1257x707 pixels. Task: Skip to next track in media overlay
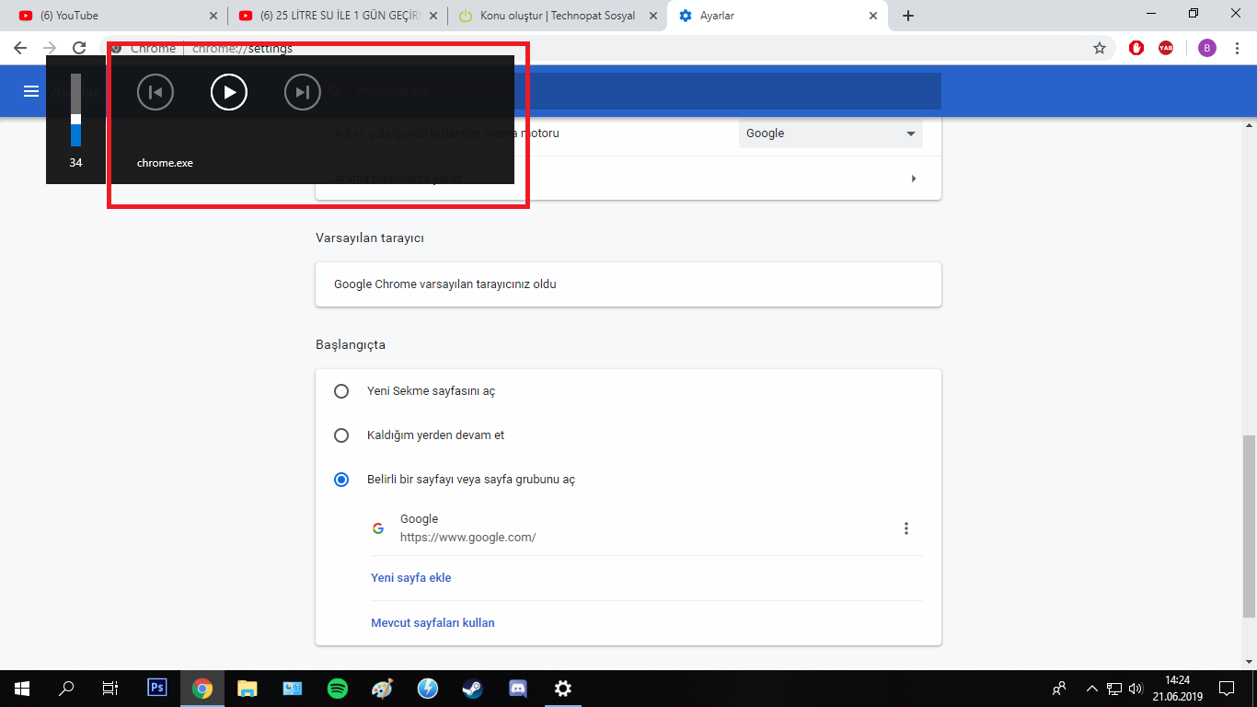coord(303,92)
